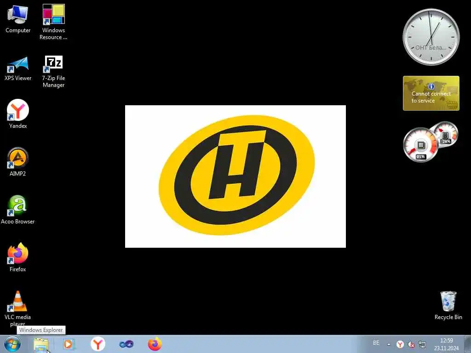Open the network tray icon

(422, 345)
